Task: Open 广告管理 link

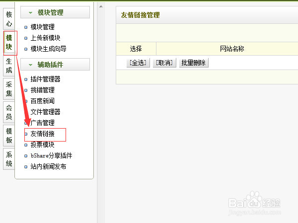Action: click(43, 123)
